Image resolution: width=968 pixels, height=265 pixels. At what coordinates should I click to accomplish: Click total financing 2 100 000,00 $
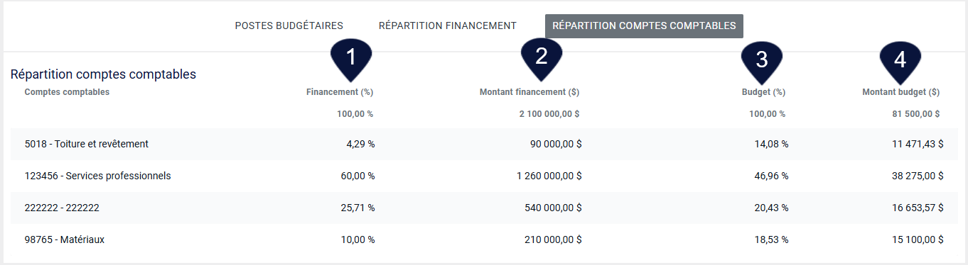coord(549,113)
